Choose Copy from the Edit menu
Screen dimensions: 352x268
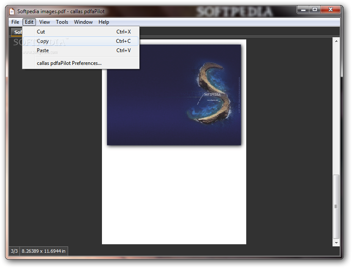pyautogui.click(x=81, y=41)
